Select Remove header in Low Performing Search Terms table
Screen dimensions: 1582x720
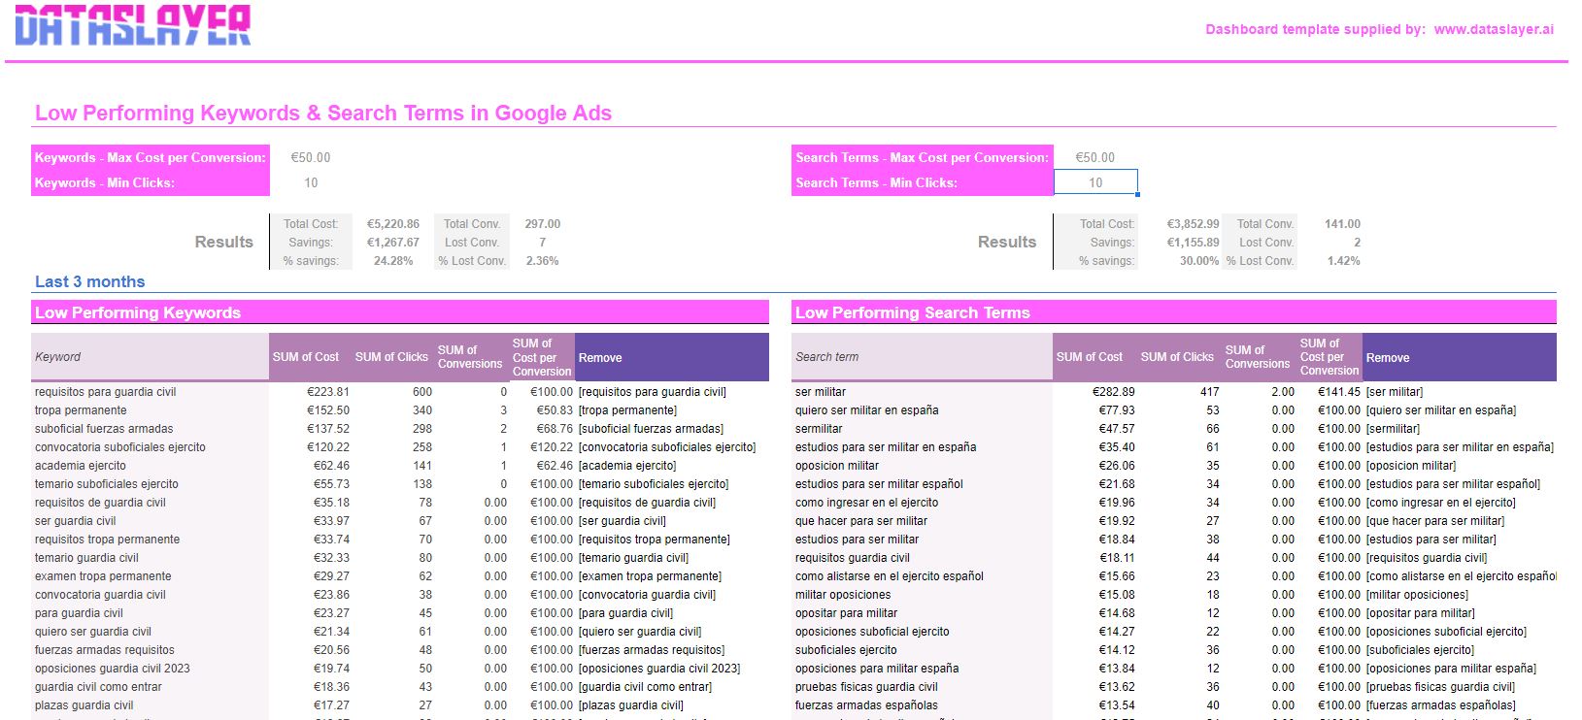click(x=1387, y=358)
